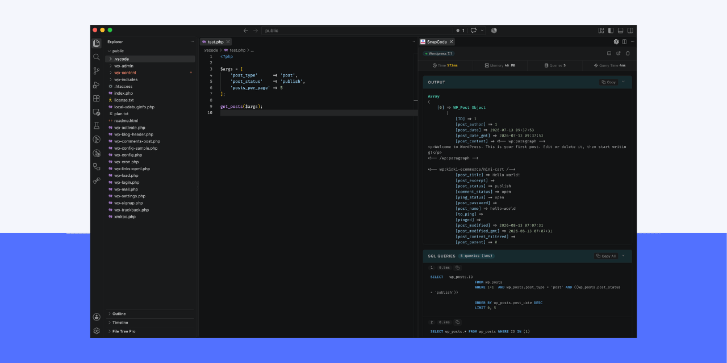Copy SQL query 1 with its copy icon

[x=458, y=268]
